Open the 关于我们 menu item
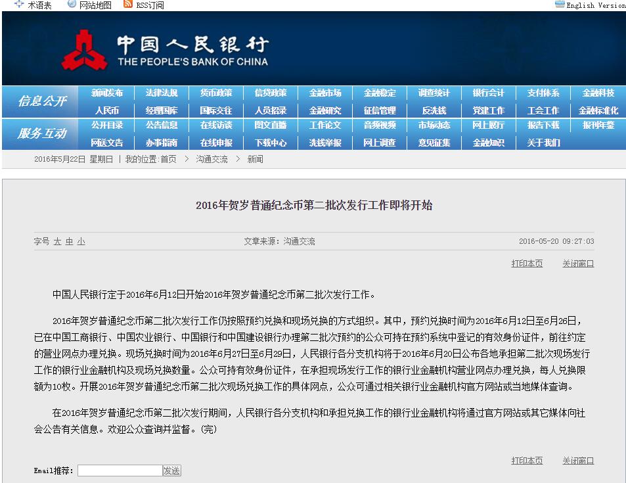Screen dimensions: 626x483 click(543, 143)
